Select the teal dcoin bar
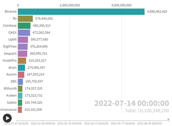The width and height of the screenshot is (172, 126). [21, 68]
